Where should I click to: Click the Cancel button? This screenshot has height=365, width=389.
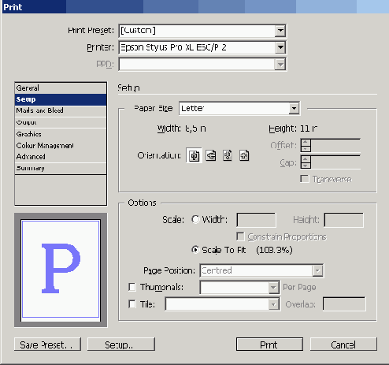343,345
